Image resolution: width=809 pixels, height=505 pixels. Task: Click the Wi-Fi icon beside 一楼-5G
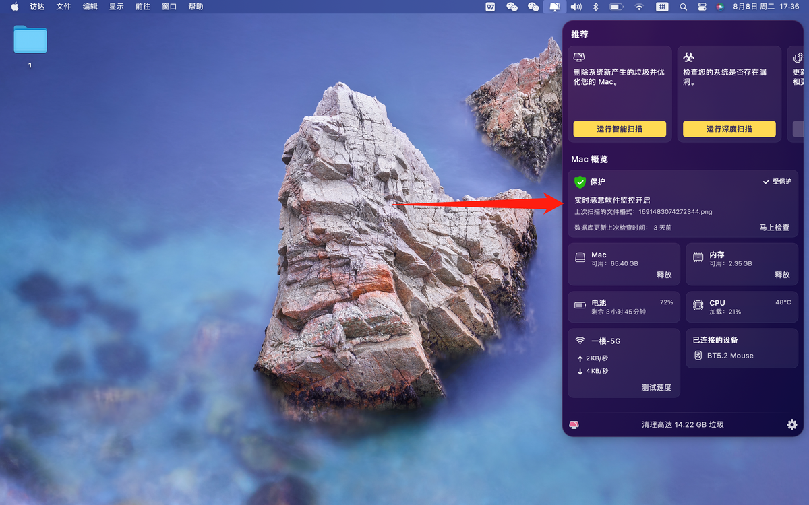580,341
